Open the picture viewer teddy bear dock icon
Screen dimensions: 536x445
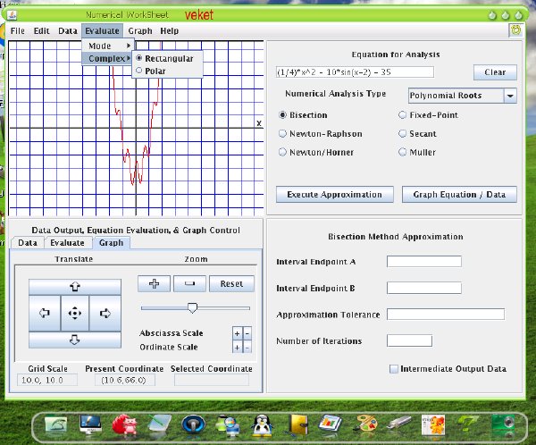click(x=433, y=425)
